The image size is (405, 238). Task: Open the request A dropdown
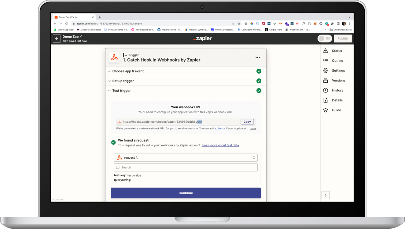186,158
